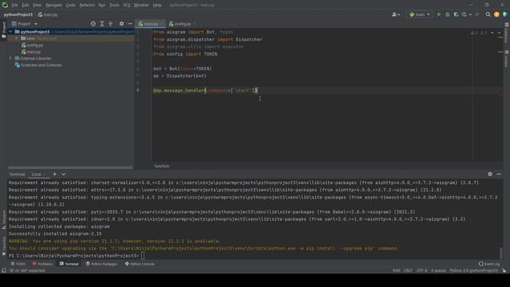Open the Run menu

(102, 6)
